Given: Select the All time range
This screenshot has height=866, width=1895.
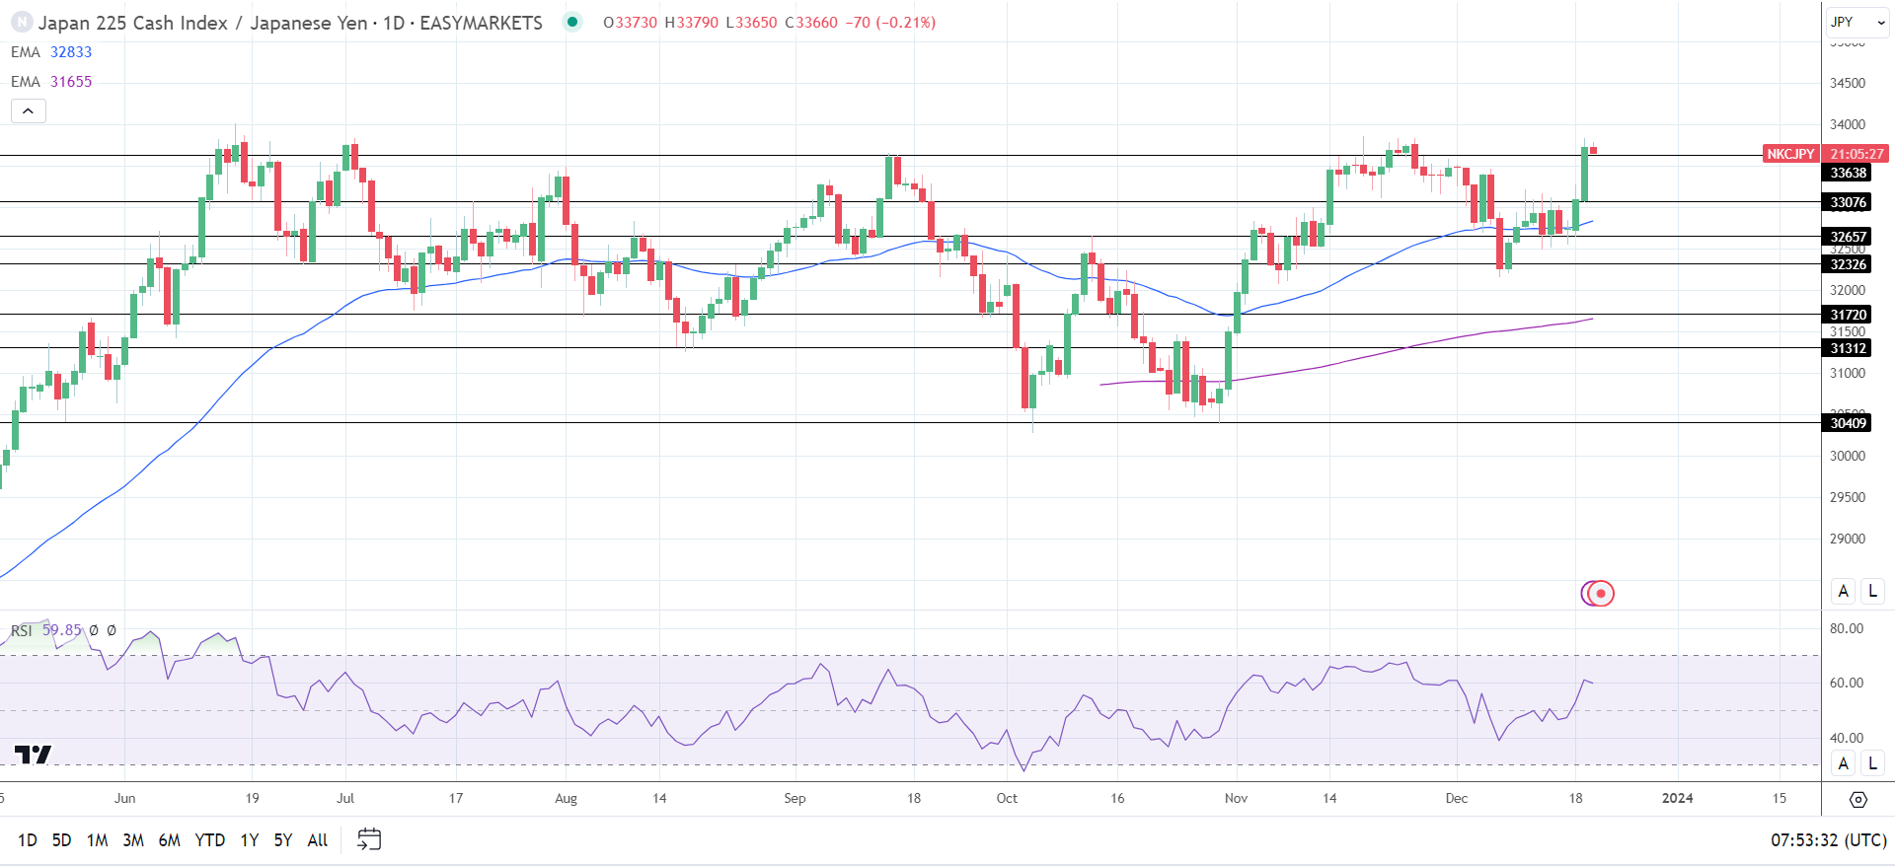Looking at the screenshot, I should pyautogui.click(x=318, y=840).
